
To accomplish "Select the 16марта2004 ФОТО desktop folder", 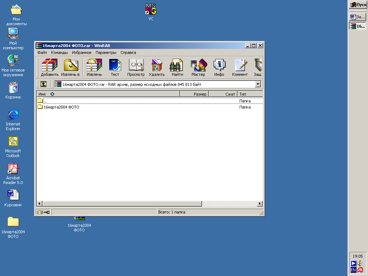I will (13, 227).
